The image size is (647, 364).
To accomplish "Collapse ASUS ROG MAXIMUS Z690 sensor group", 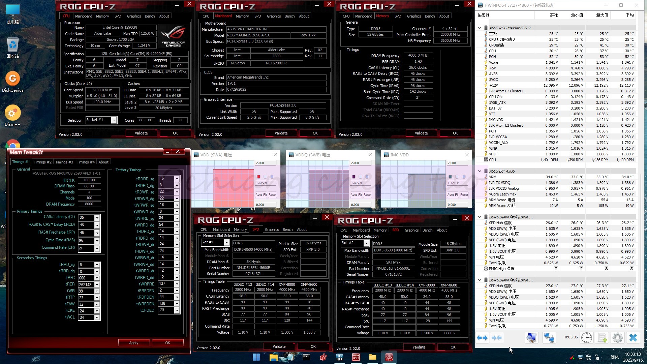I will 480,28.
